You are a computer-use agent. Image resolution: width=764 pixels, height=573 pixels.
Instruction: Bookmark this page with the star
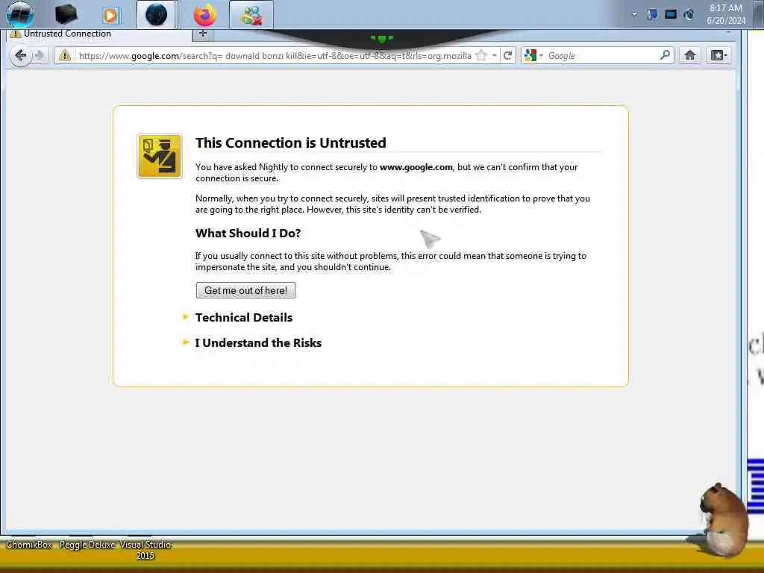(481, 55)
